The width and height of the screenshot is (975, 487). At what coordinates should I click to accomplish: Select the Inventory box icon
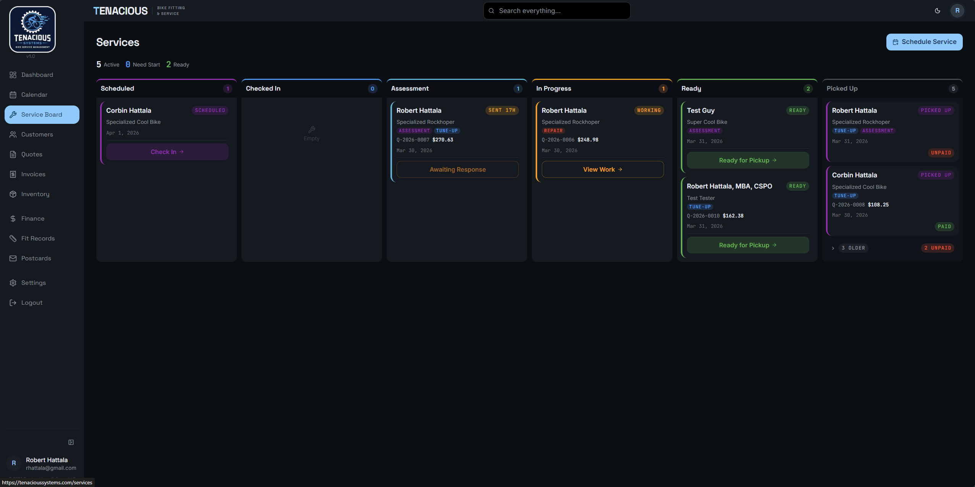[13, 194]
